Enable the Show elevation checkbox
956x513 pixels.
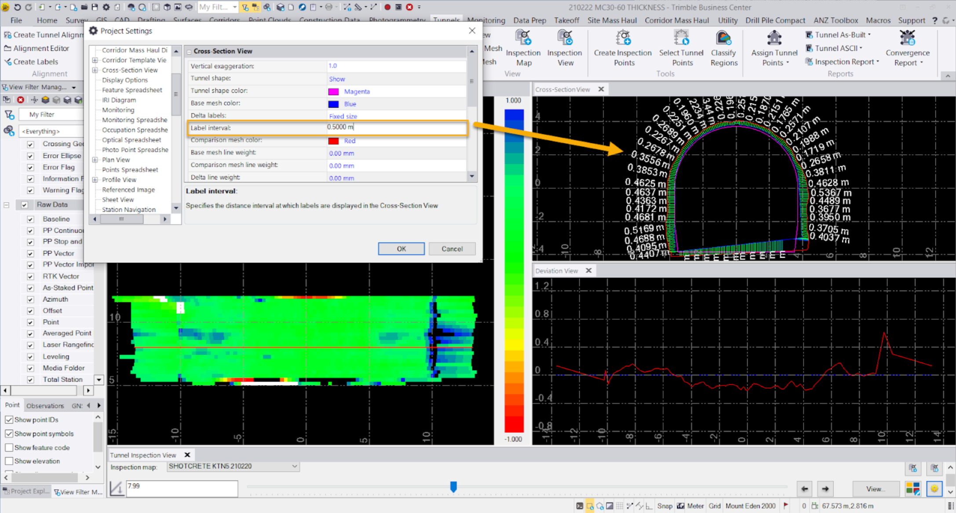point(9,461)
